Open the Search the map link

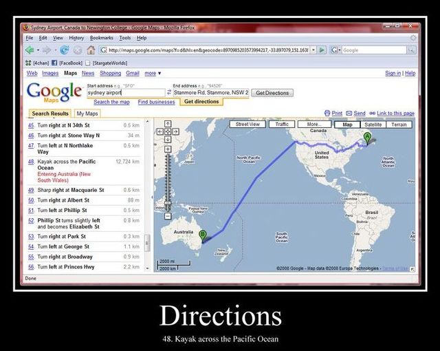[111, 102]
